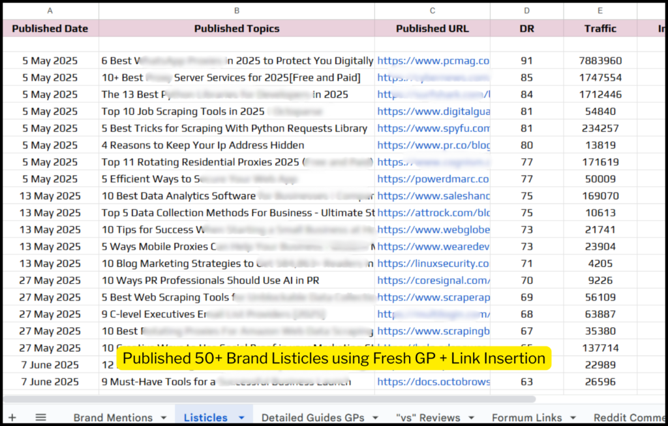Select traffic value 1747554
Screen dimensions: 668x426
click(x=600, y=78)
